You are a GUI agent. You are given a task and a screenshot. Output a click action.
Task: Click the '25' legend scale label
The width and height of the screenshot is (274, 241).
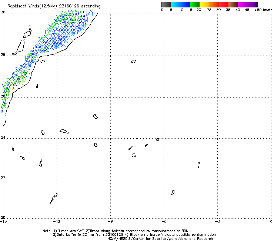coord(209,10)
